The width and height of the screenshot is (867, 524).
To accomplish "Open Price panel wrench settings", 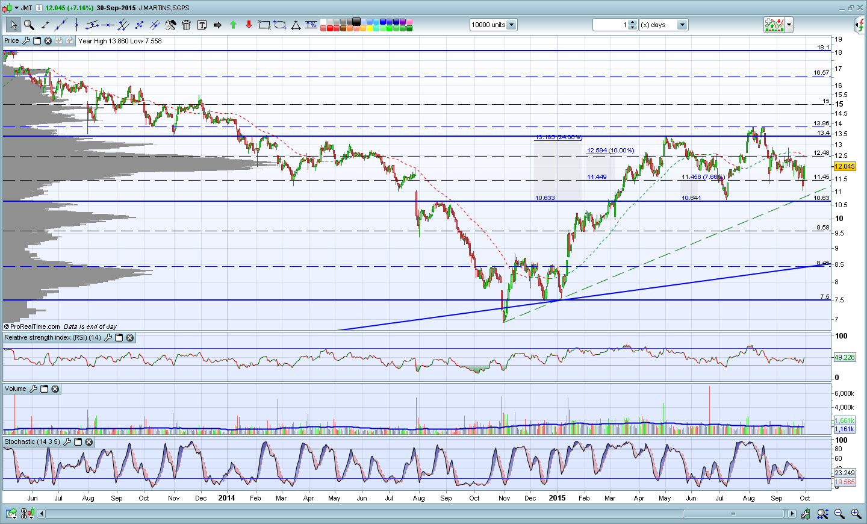I will 26,41.
